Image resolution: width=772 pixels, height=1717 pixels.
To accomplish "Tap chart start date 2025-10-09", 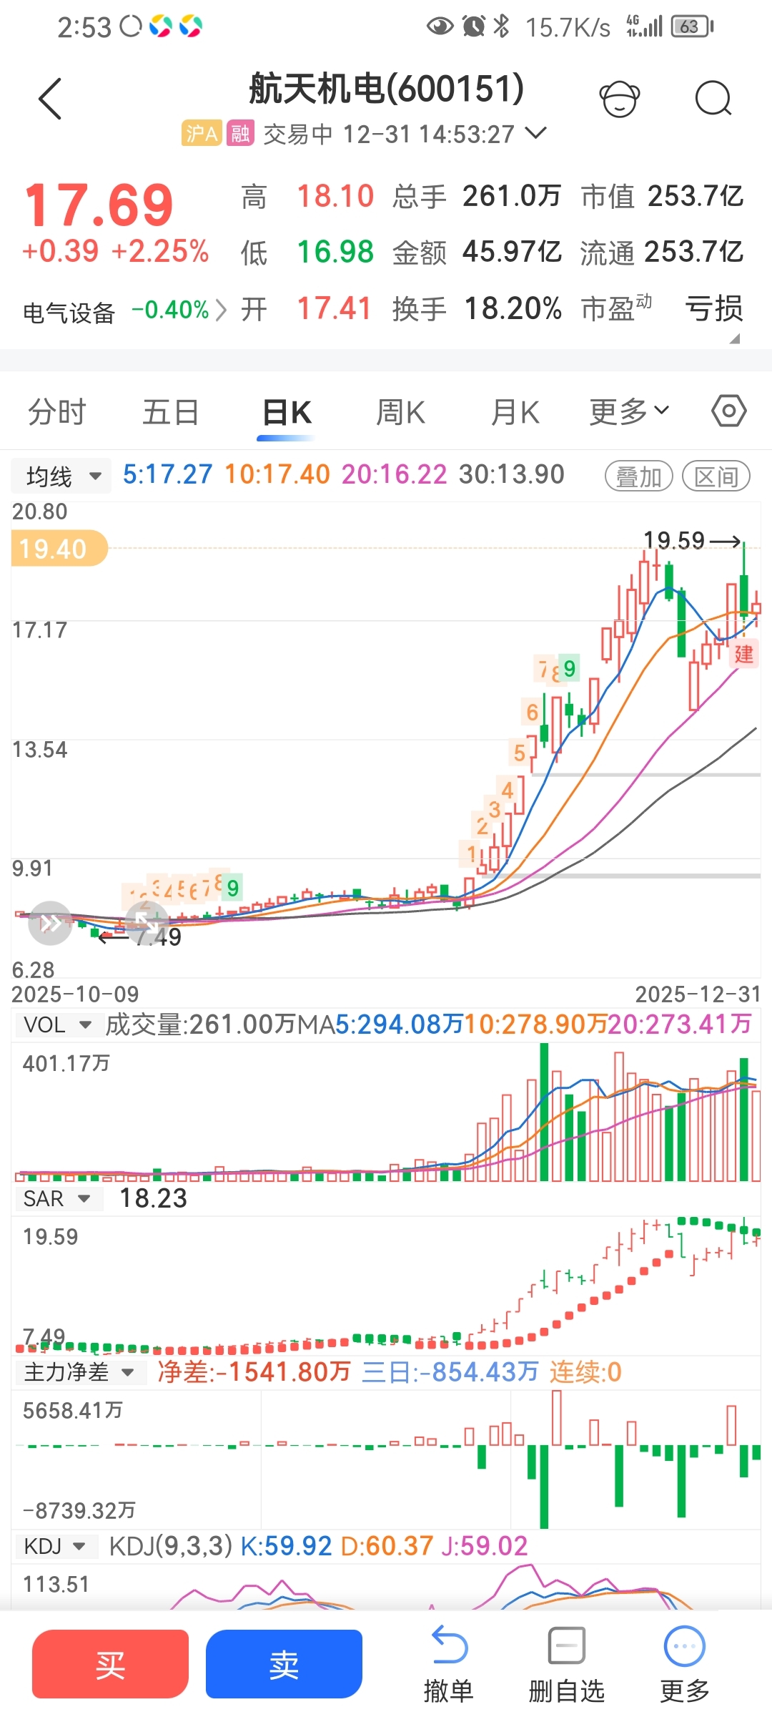I will (75, 994).
